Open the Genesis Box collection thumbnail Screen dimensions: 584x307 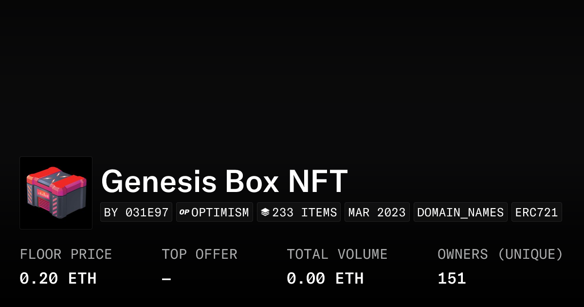point(56,193)
